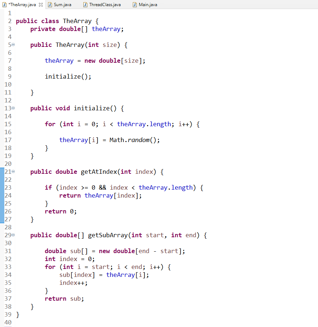The width and height of the screenshot is (318, 327).
Task: Collapse the getSubArray method fold marker
Action: [13, 235]
